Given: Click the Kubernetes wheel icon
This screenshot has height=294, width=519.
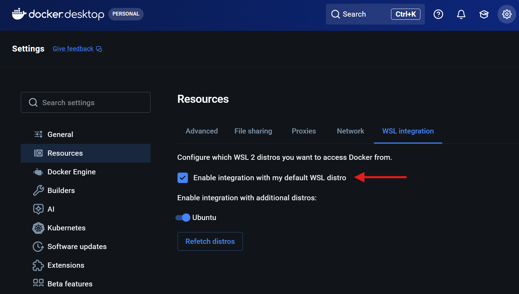Looking at the screenshot, I should click(38, 228).
